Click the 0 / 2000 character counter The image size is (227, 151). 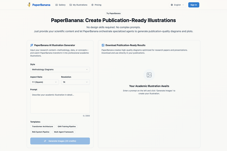click(86, 116)
